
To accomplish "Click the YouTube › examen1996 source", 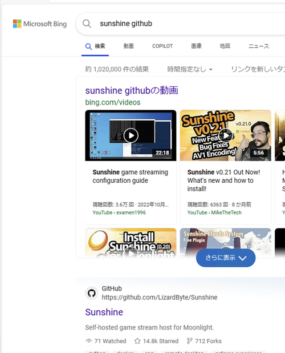I will [x=119, y=212].
